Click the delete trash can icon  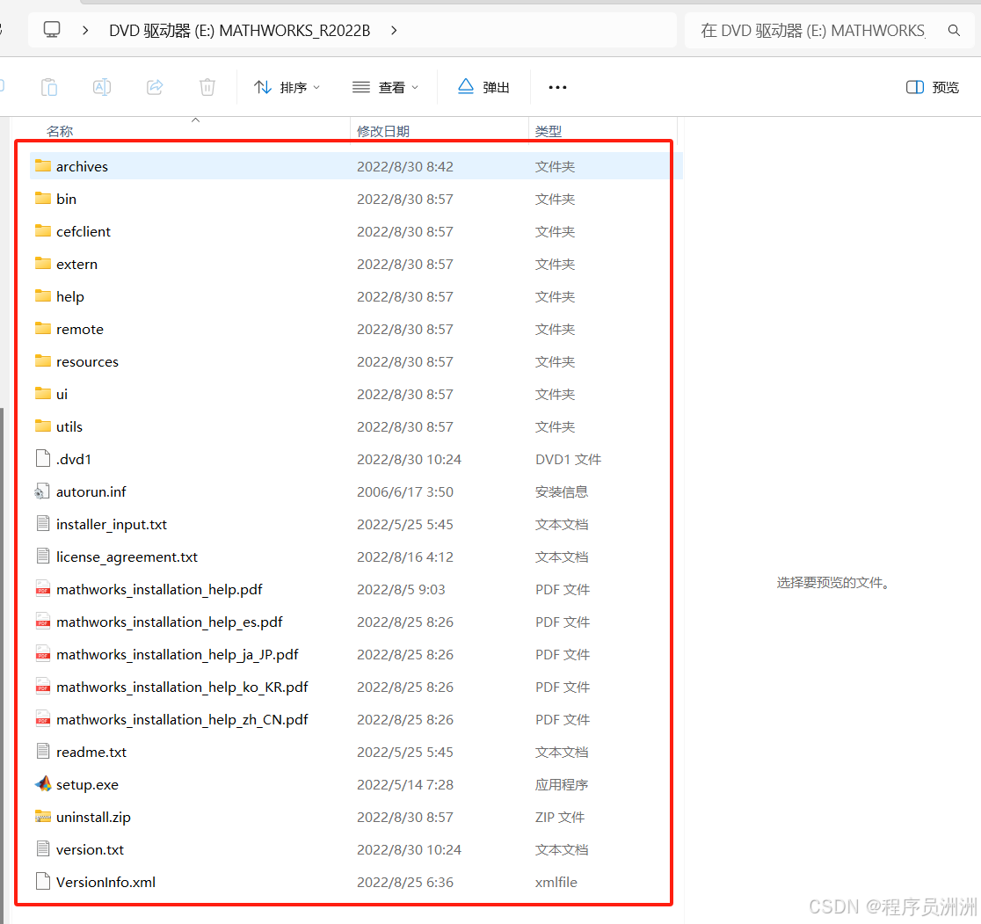(x=207, y=87)
